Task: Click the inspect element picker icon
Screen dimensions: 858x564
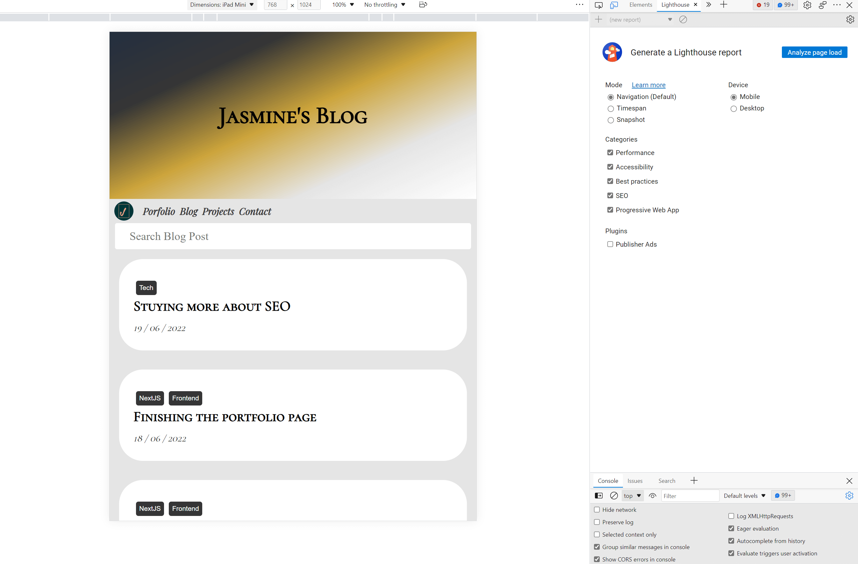Action: coord(598,5)
